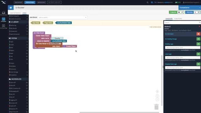Switch to HANDLERS tab
This screenshot has width=201, height=113.
pyautogui.click(x=169, y=19)
